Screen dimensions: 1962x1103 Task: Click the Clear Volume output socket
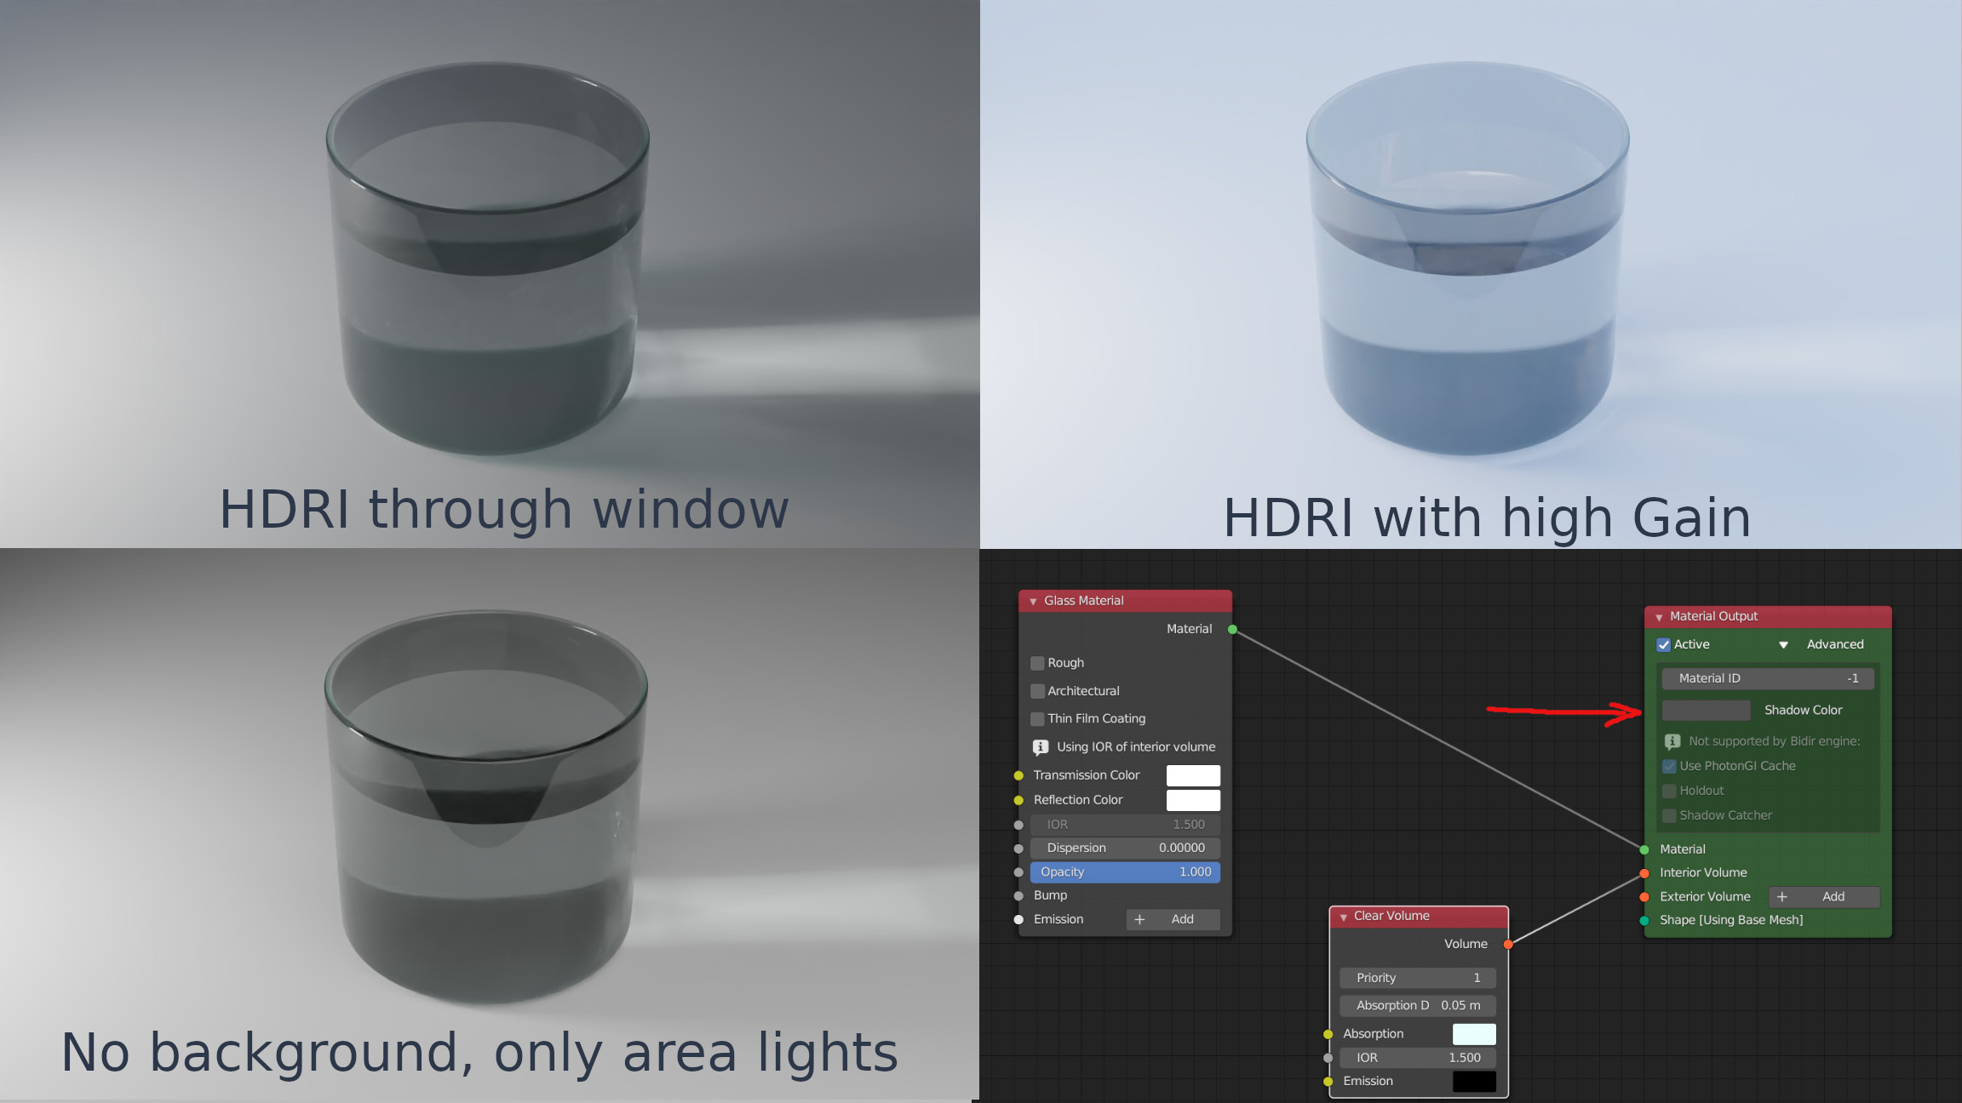tap(1508, 944)
